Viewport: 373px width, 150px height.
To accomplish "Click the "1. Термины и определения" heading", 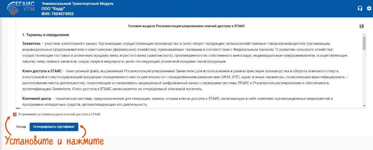I will point(46,35).
